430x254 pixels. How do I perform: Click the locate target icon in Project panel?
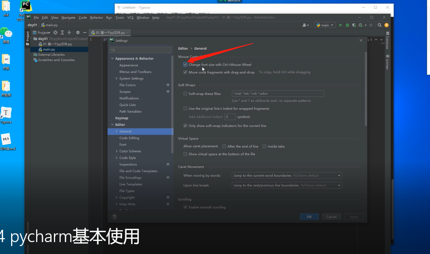56,33
